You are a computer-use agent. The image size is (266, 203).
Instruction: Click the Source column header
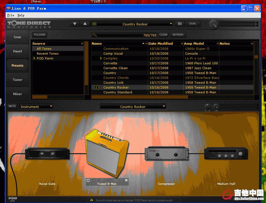pos(58,44)
